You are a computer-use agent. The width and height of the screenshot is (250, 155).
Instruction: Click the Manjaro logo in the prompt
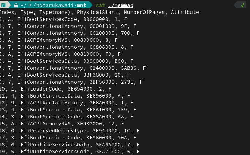click(3, 5)
